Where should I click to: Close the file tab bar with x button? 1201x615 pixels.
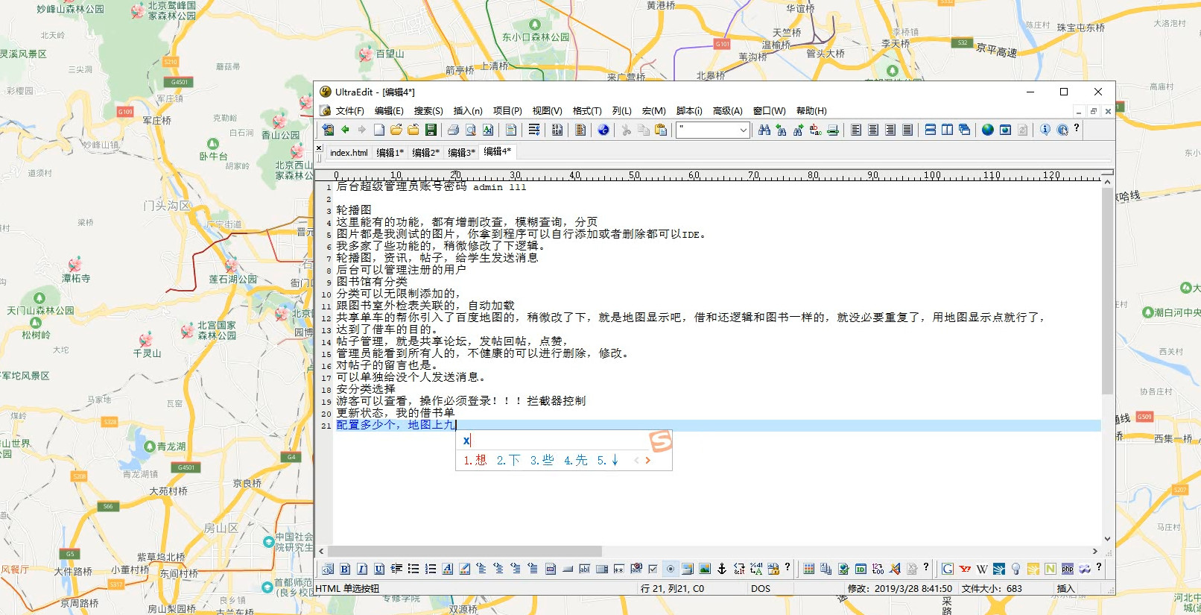coord(319,148)
